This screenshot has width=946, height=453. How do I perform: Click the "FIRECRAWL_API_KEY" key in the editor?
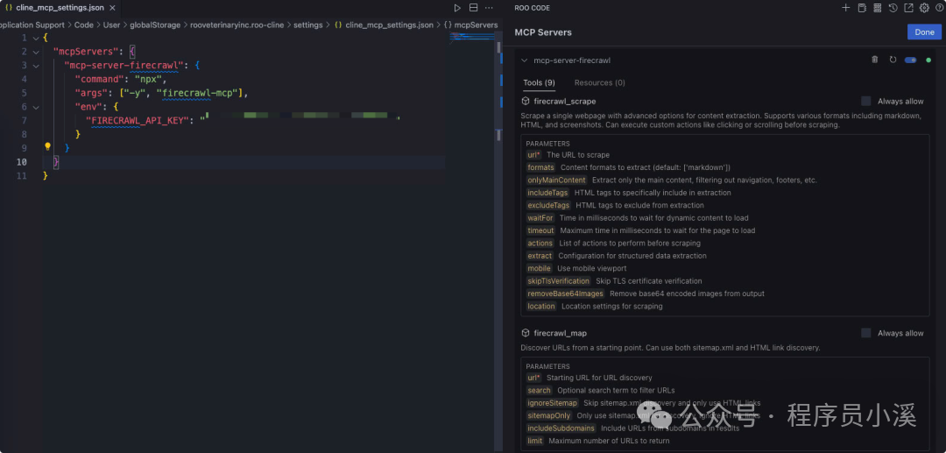(138, 120)
